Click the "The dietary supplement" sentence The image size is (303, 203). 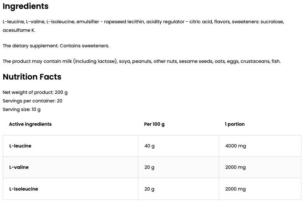click(56, 46)
